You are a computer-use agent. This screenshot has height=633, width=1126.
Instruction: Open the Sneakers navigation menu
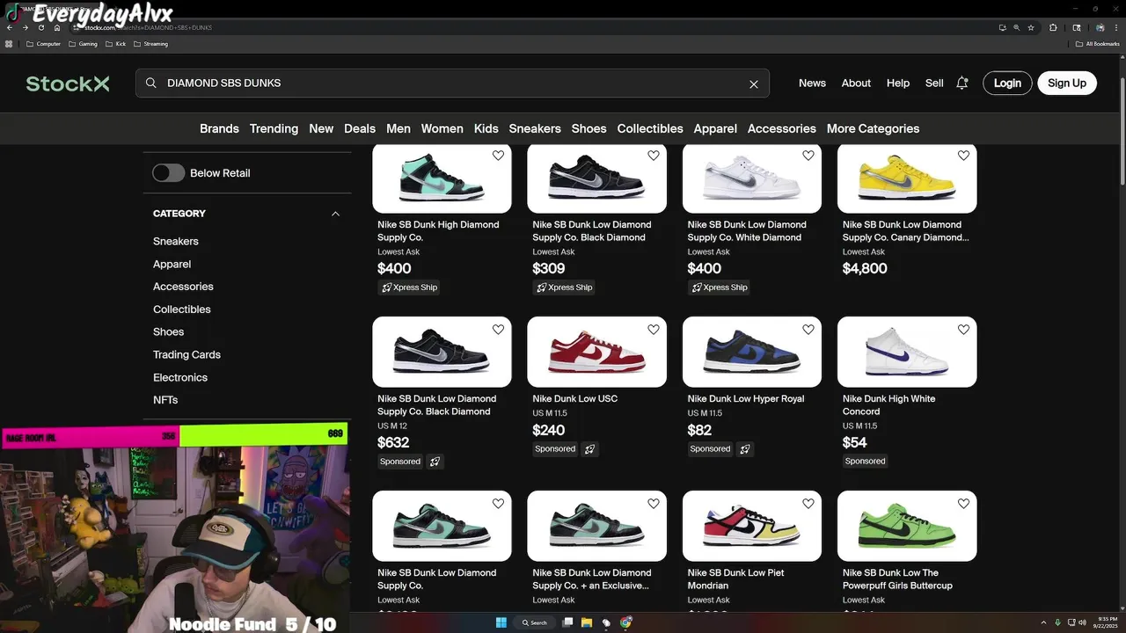(535, 128)
